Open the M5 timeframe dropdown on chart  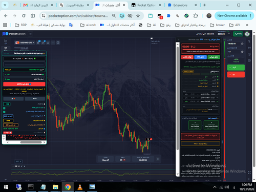click(18, 161)
